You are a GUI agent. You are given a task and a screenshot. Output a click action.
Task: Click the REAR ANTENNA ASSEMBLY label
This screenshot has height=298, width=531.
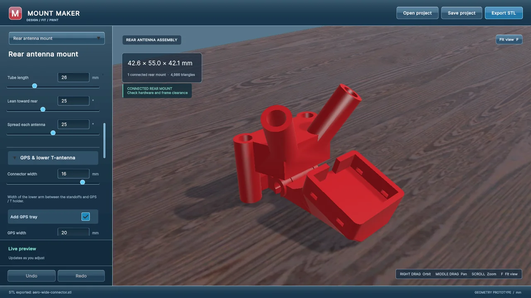tap(151, 40)
